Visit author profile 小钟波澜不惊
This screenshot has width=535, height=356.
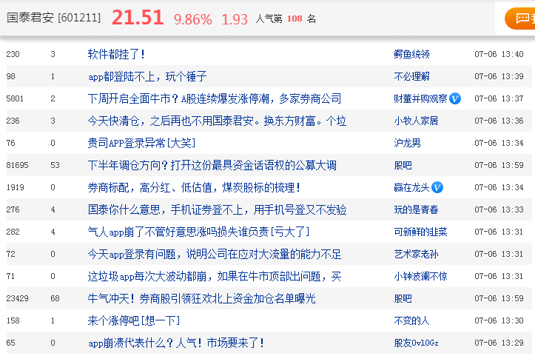[x=420, y=276]
